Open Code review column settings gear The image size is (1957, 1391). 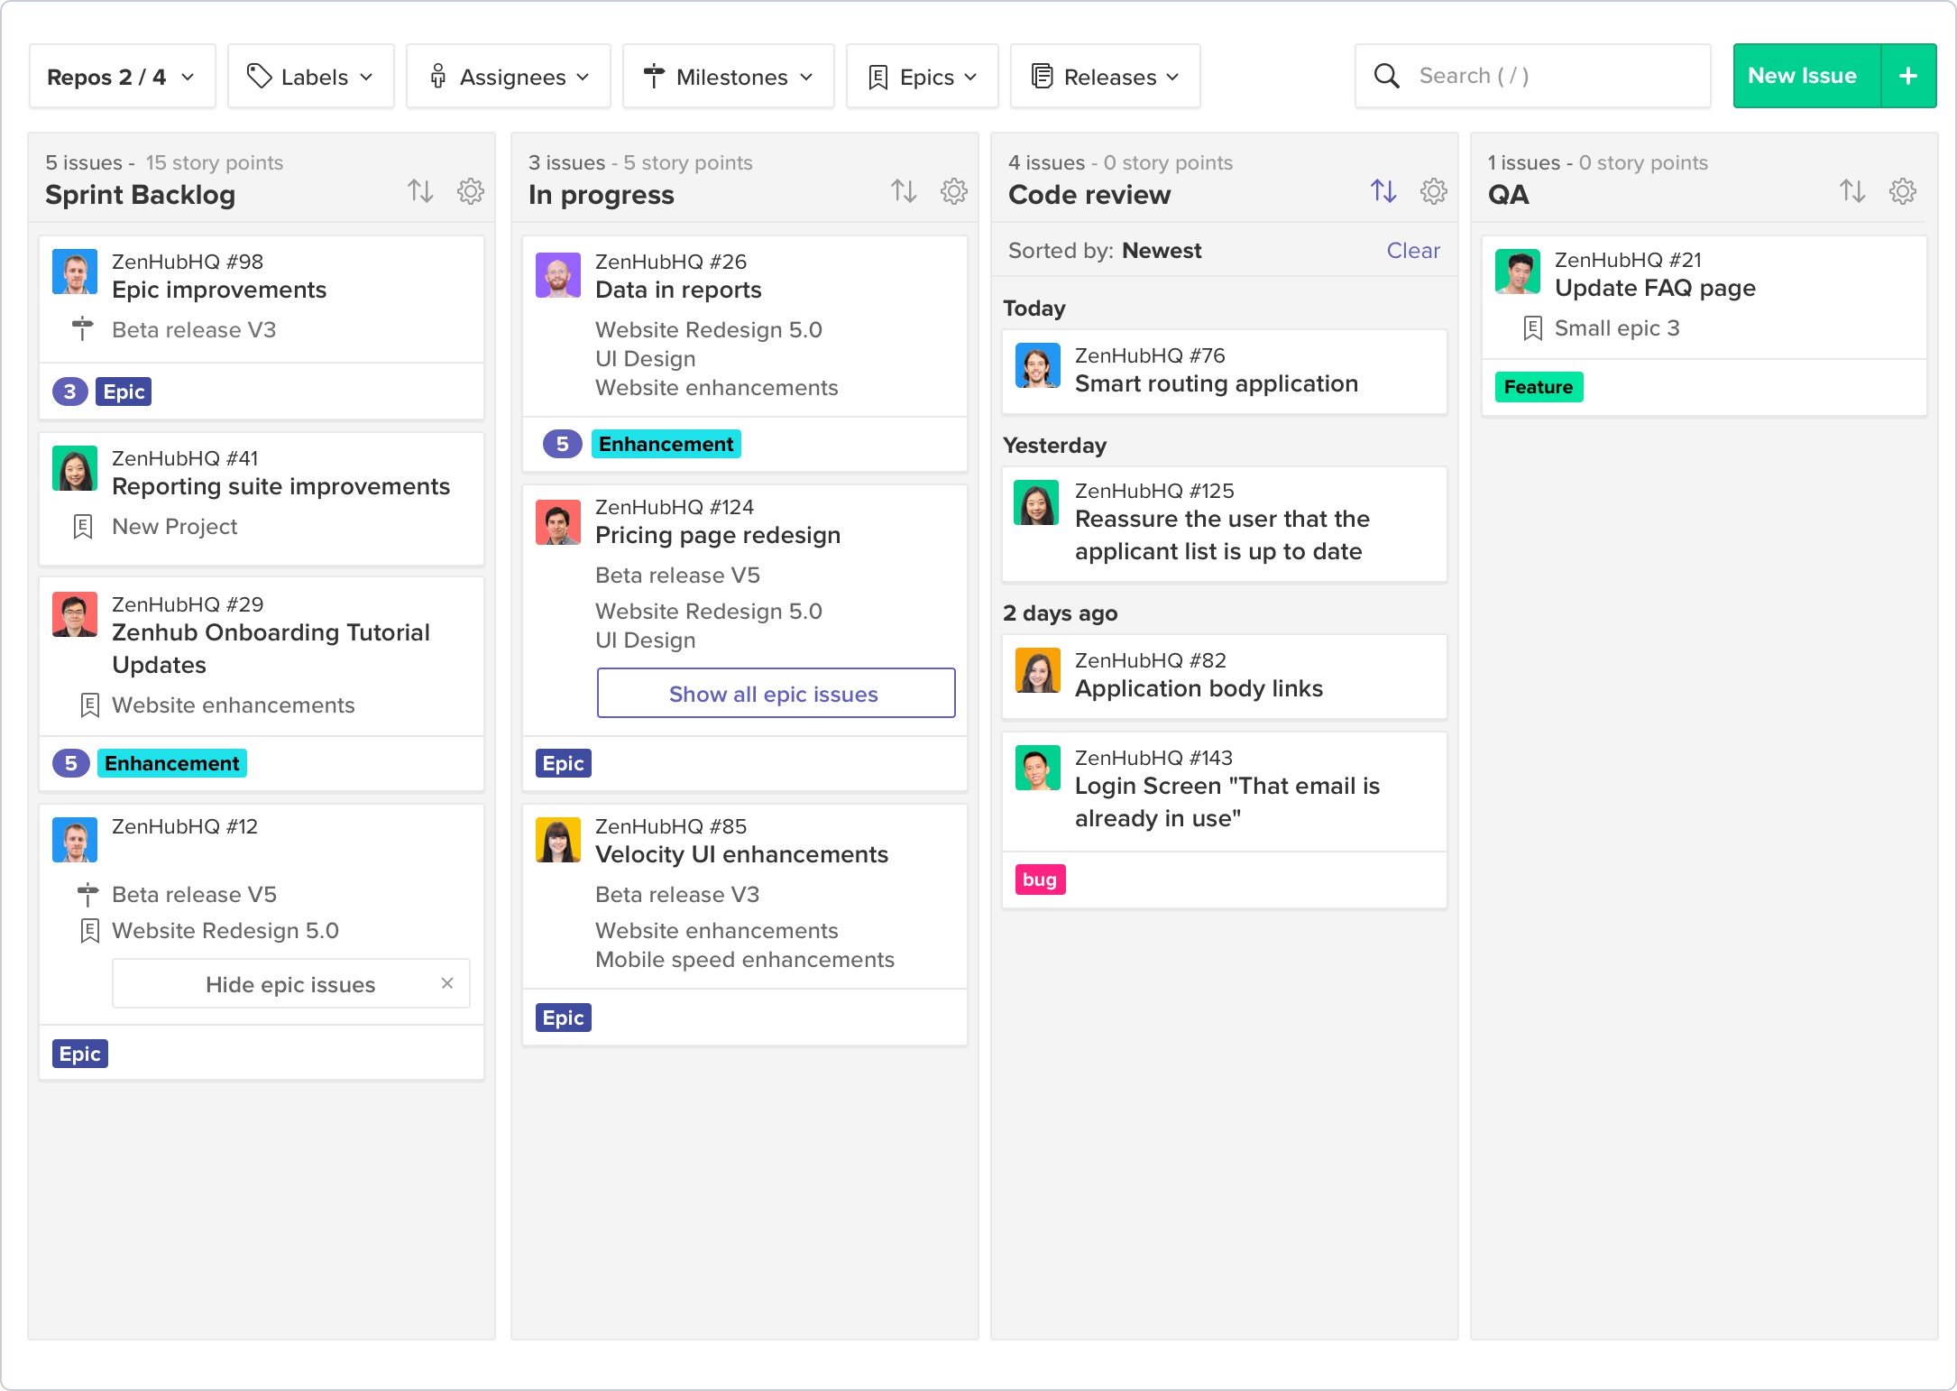pyautogui.click(x=1433, y=190)
